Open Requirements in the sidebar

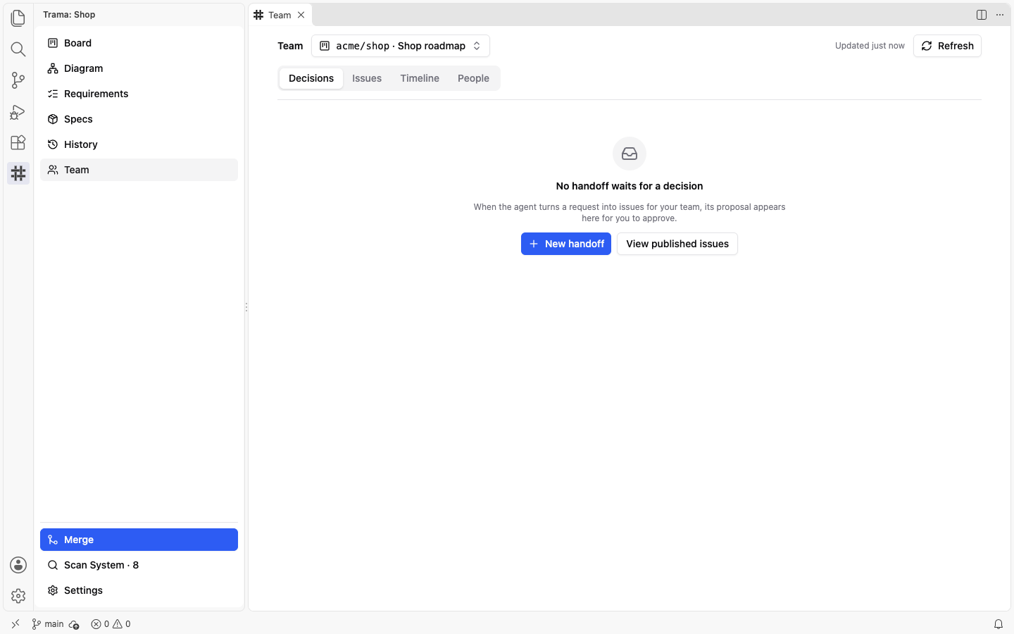point(139,94)
